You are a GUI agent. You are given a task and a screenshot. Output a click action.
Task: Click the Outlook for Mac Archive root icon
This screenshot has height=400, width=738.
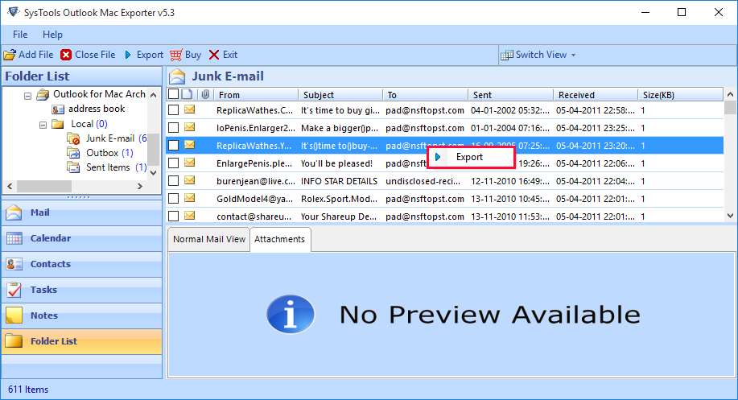[43, 95]
